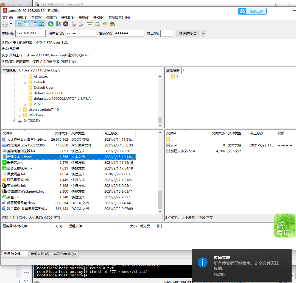
Task: Open the 文件(F) menu
Action: coord(8,18)
